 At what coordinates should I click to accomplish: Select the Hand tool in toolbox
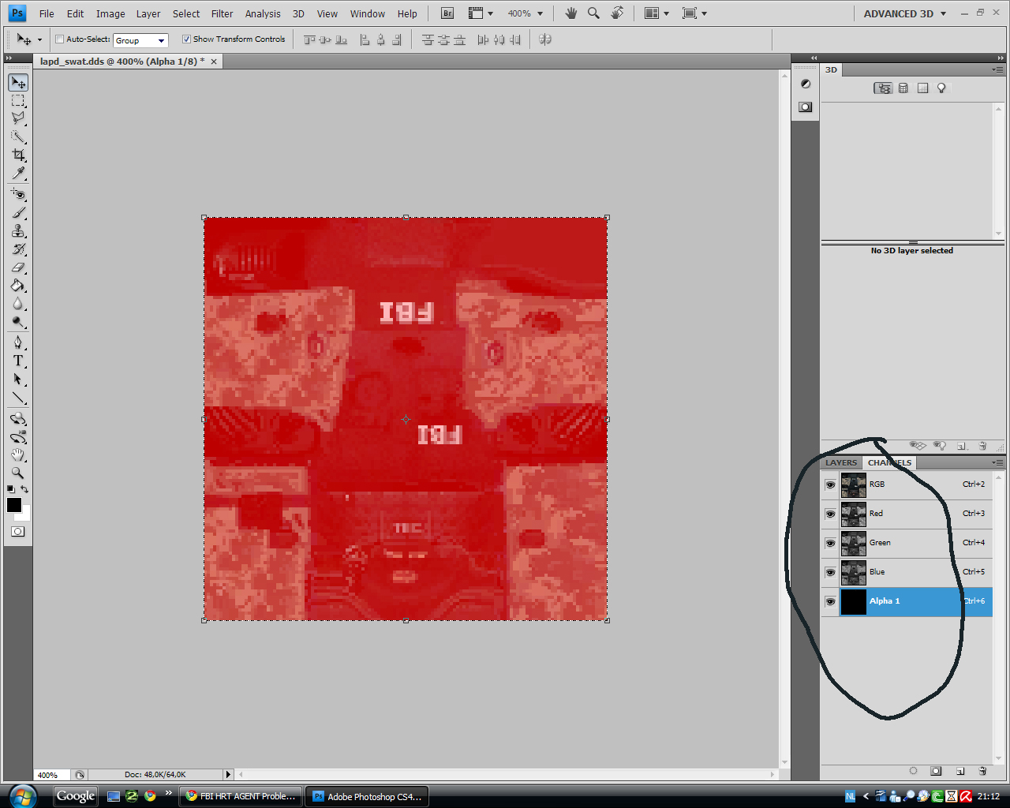18,454
